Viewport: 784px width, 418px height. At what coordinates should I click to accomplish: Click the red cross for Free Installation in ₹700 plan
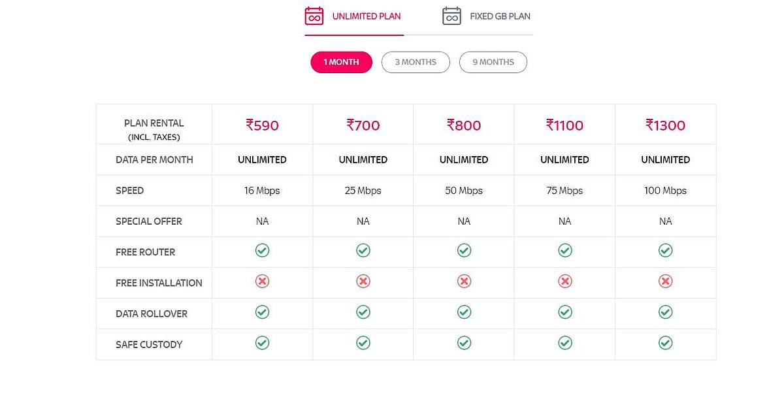[363, 281]
